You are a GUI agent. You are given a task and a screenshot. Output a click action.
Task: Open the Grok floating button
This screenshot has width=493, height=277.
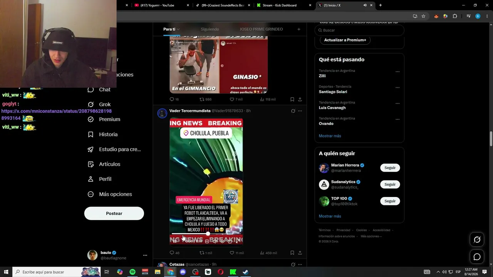(477, 240)
